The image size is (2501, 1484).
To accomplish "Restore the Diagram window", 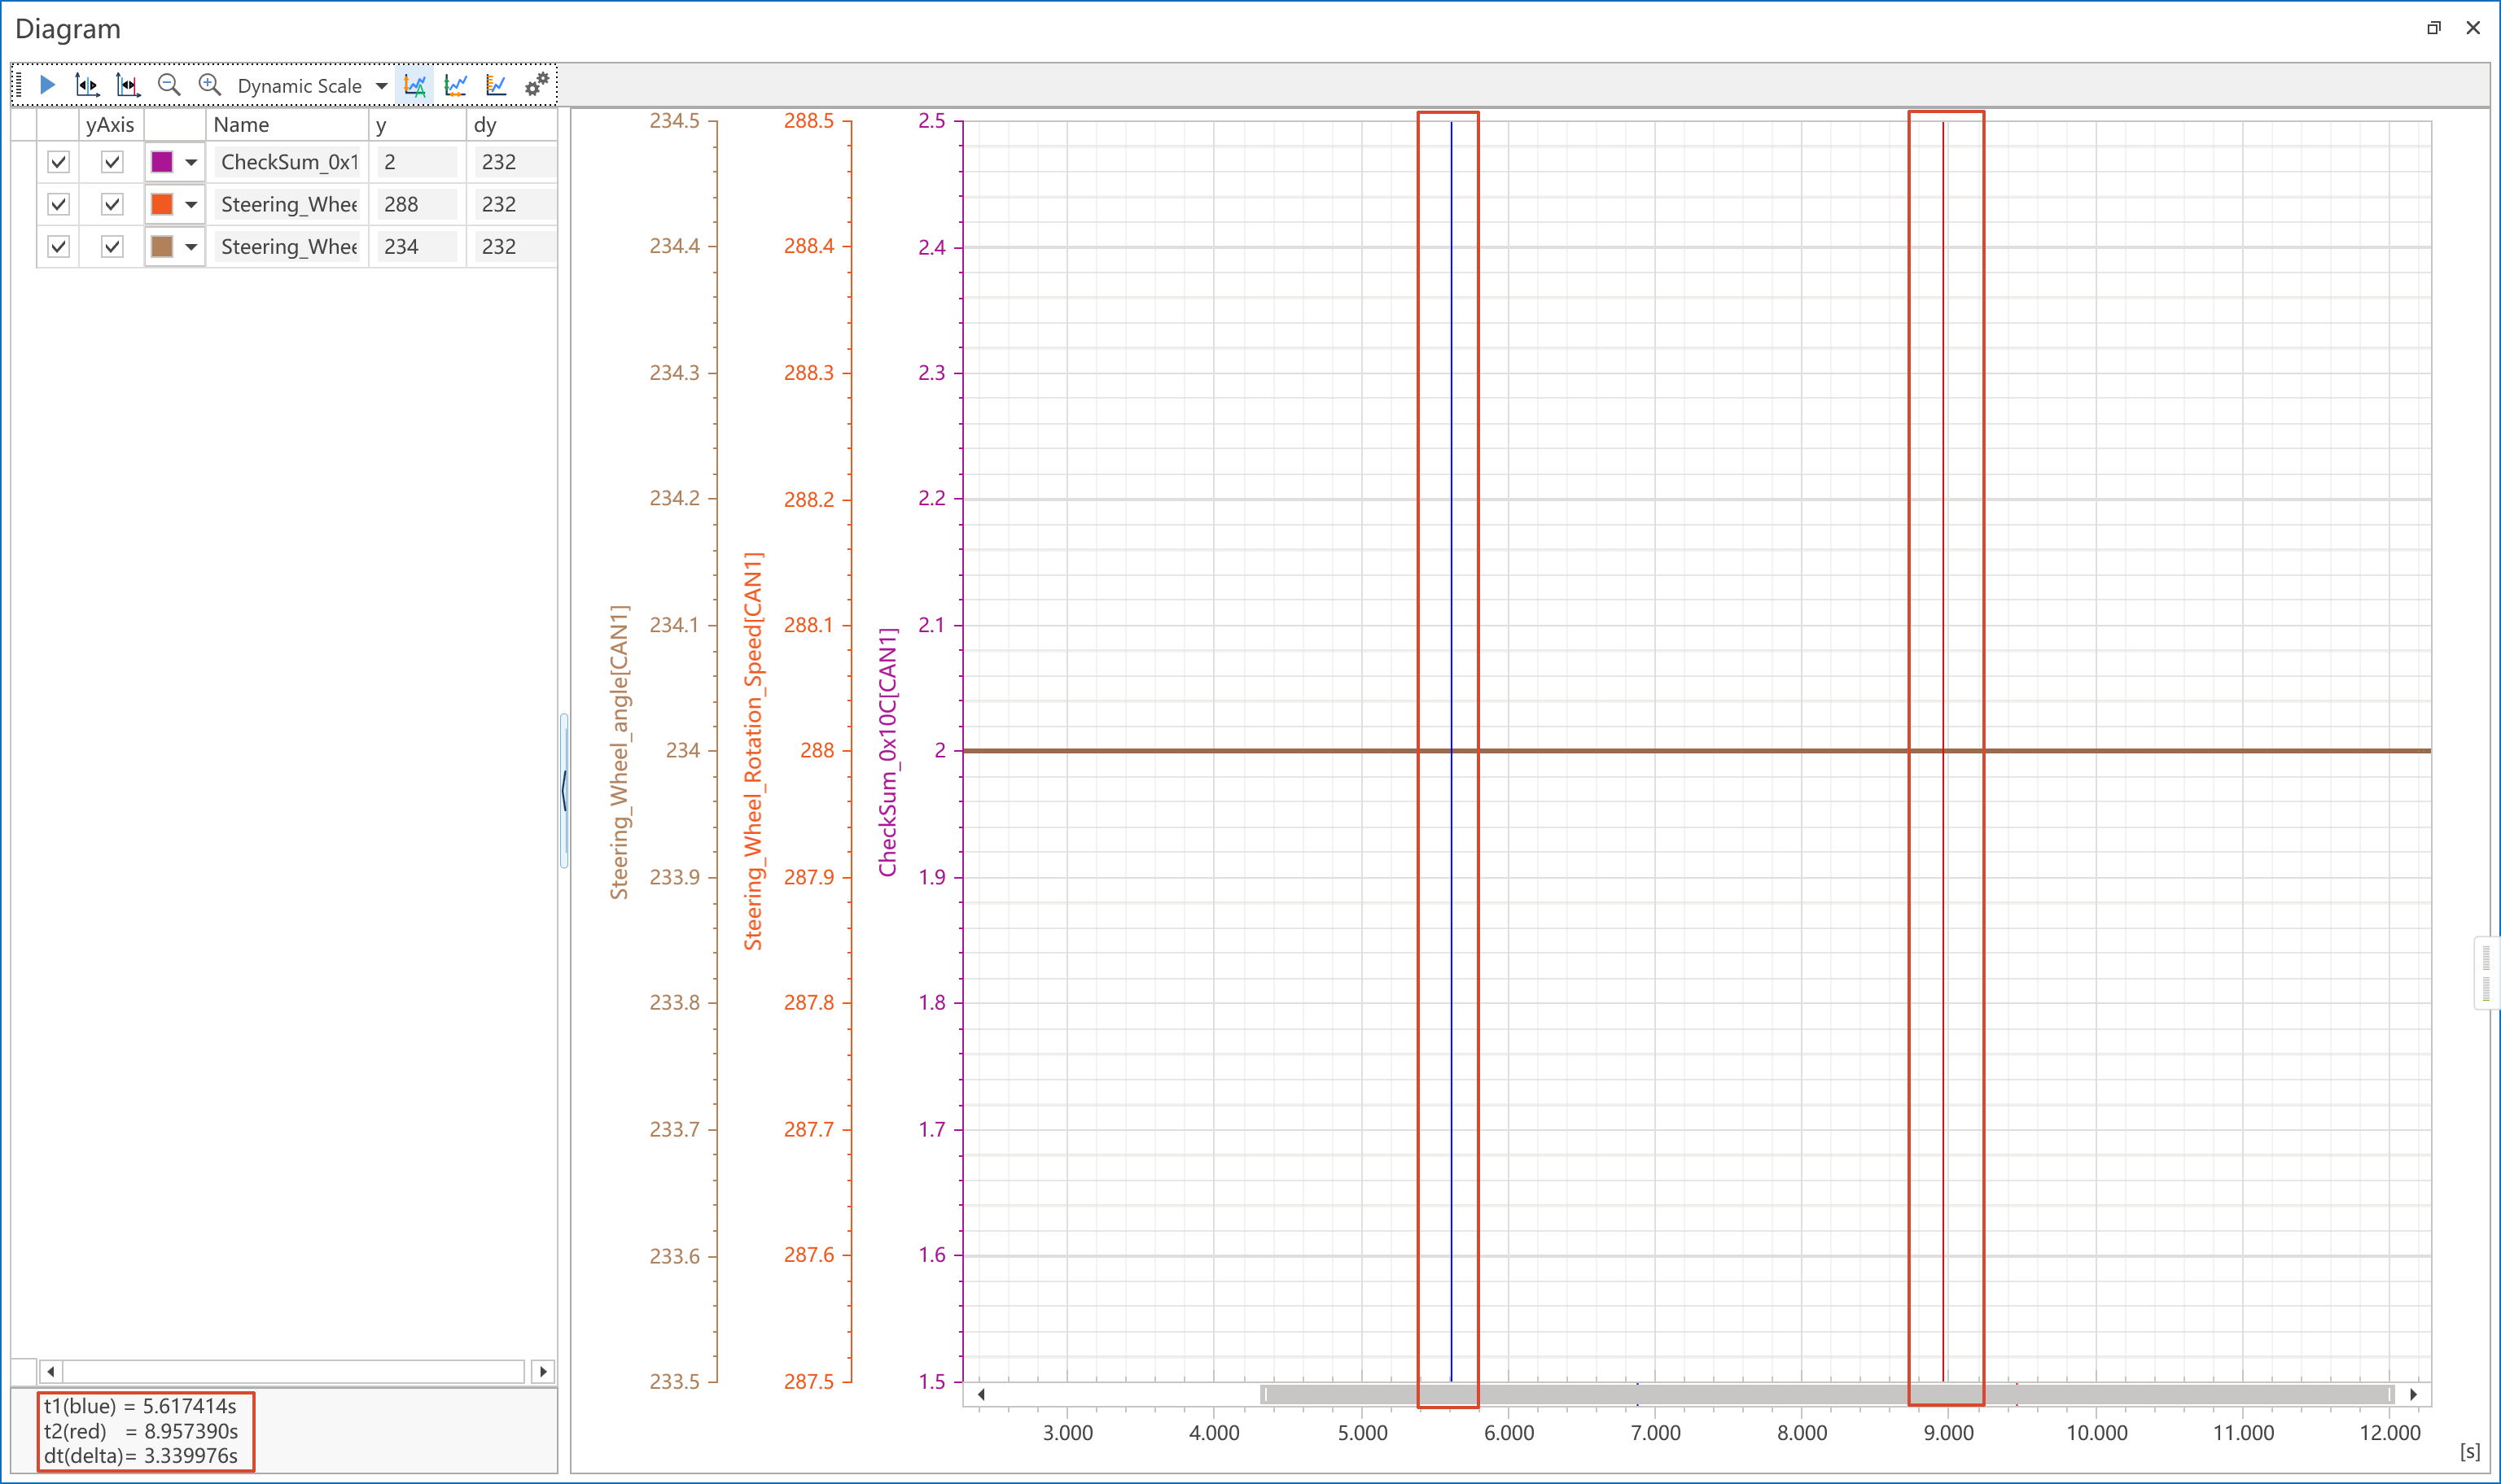I will 2433,28.
